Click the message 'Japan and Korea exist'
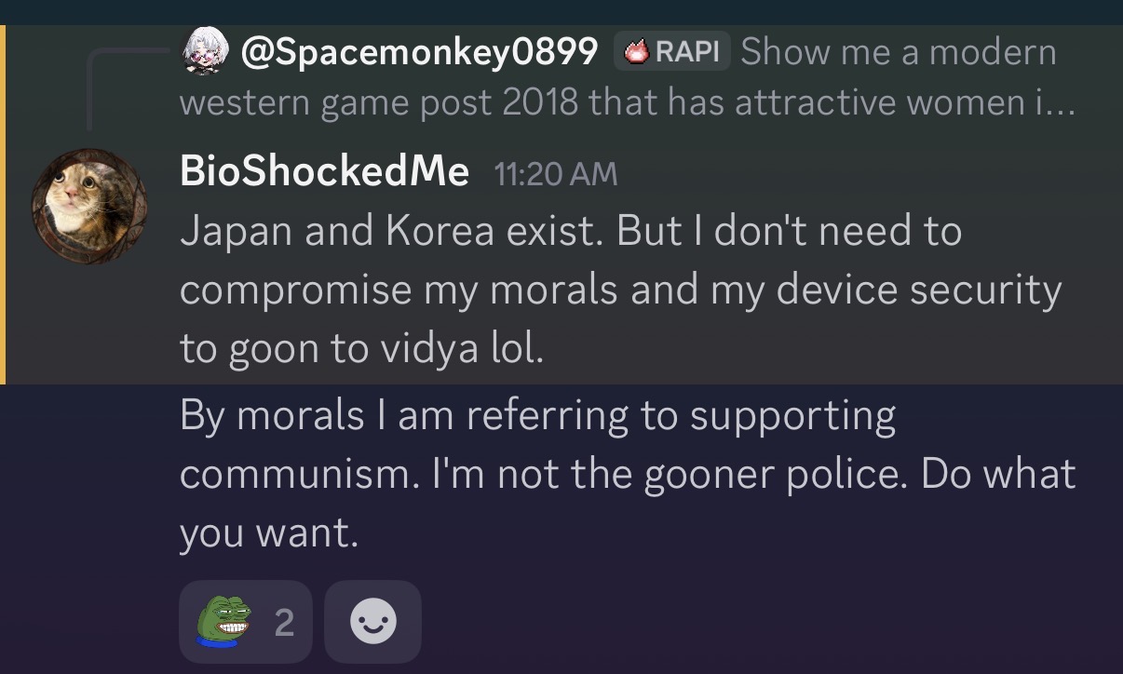This screenshot has height=674, width=1123. [570, 232]
